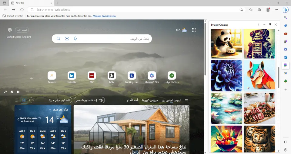
Task: Go forward with the Forward arrow
Action: click(14, 10)
